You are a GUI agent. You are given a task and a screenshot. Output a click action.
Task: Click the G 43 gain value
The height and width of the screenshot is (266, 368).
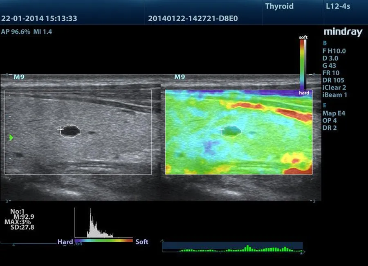point(330,65)
